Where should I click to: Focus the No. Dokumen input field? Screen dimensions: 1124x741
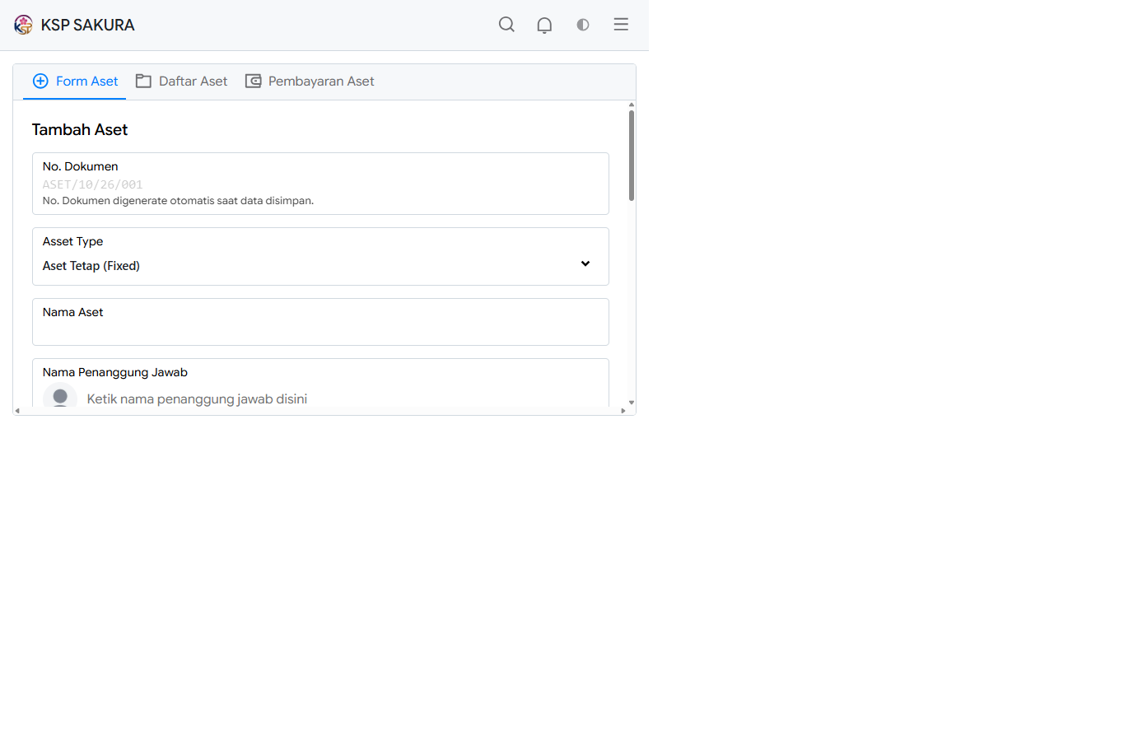click(x=320, y=184)
